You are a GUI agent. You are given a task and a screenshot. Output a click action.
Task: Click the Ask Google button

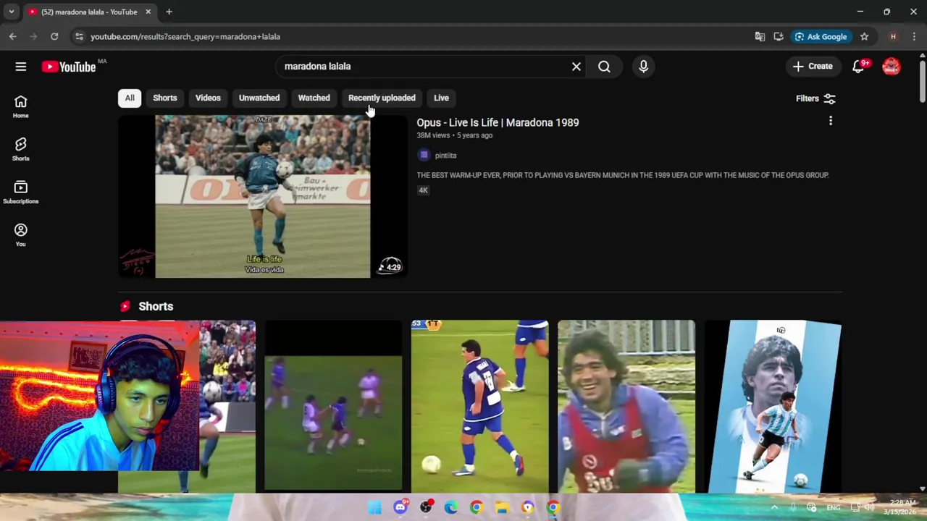pyautogui.click(x=821, y=36)
